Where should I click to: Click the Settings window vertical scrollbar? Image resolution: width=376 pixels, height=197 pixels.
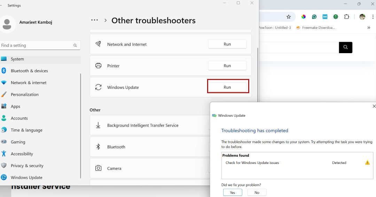pyautogui.click(x=258, y=74)
